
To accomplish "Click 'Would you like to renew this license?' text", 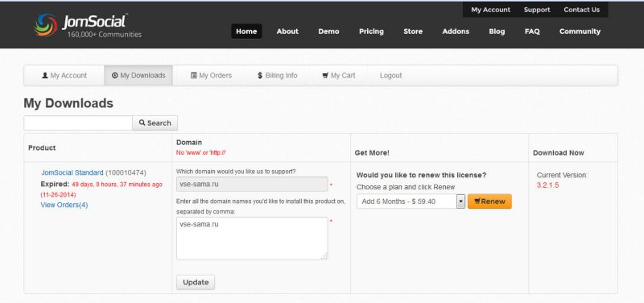I will (x=421, y=175).
